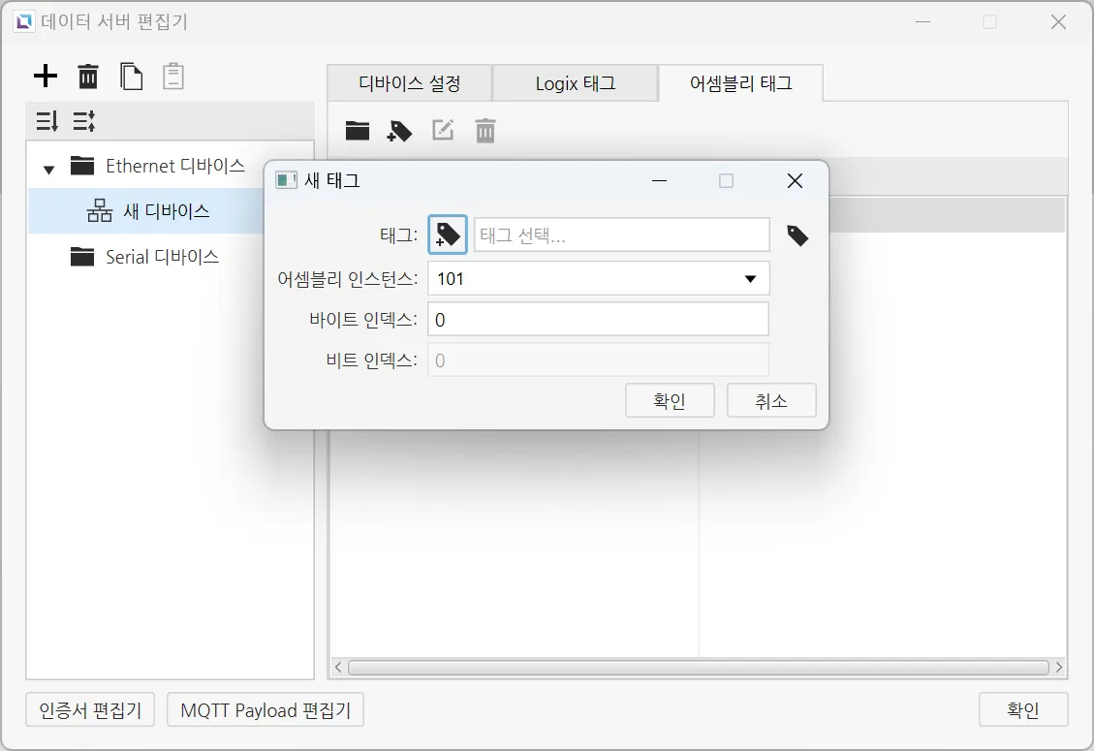Click the add new item plus icon
The width and height of the screenshot is (1094, 751).
click(46, 77)
